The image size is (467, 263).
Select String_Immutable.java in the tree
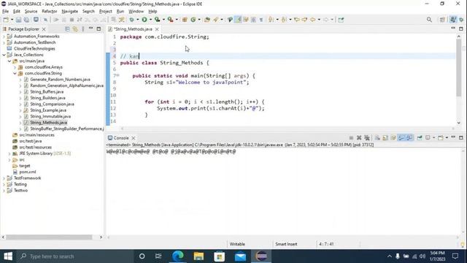[50, 116]
